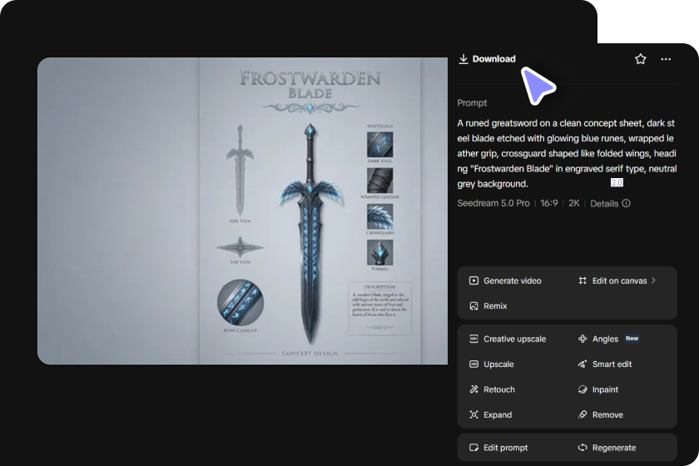The width and height of the screenshot is (699, 466).
Task: Click the Frostwarden Blade generated image
Action: click(x=242, y=211)
